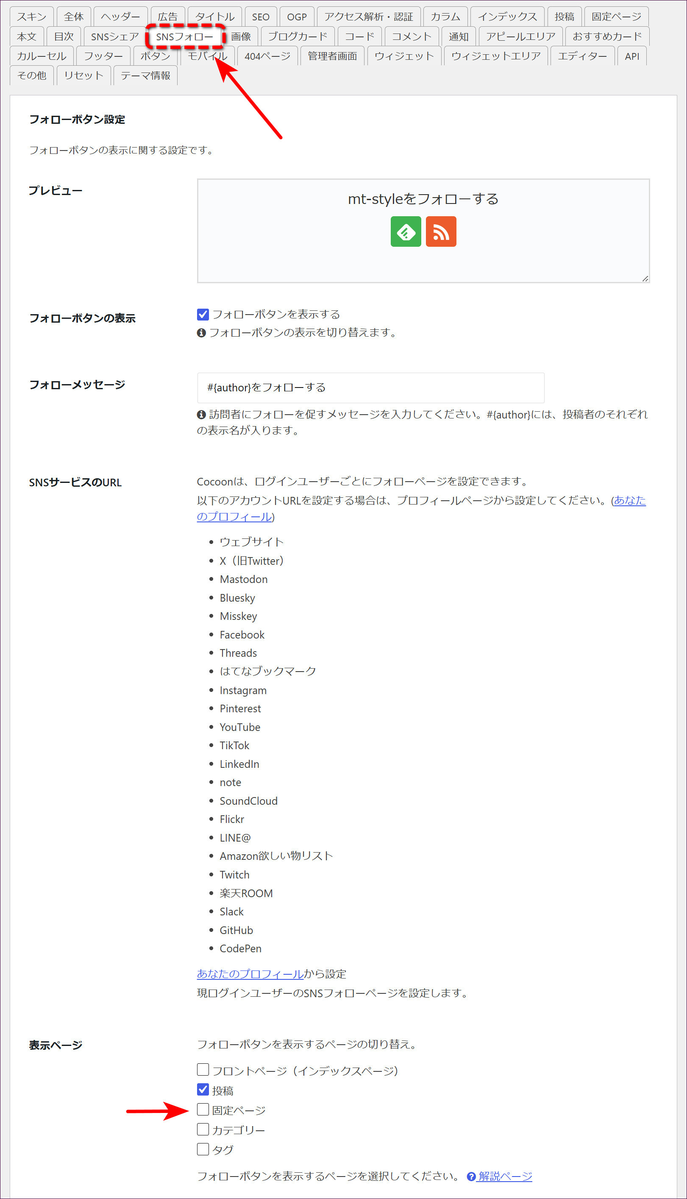687x1199 pixels.
Task: Click the GitHub list entry
Action: 236,930
